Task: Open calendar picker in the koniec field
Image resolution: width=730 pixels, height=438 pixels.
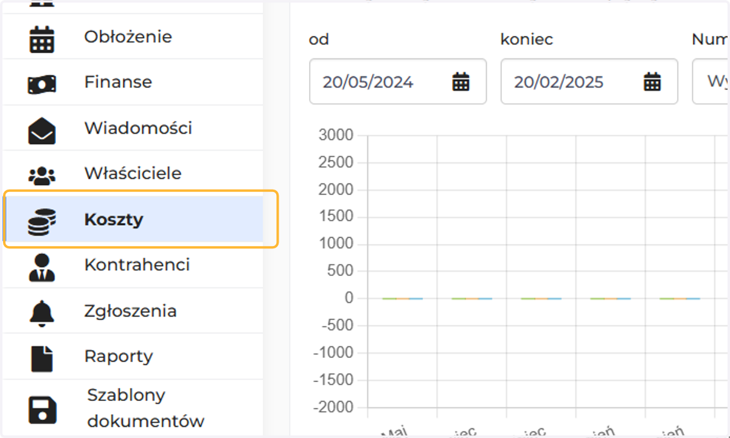Action: pyautogui.click(x=653, y=81)
